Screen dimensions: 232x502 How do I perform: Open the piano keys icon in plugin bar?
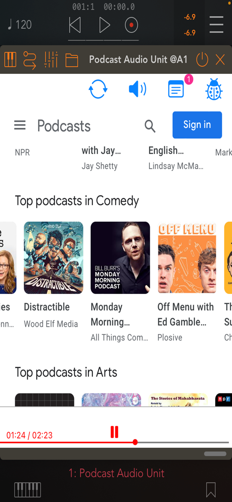point(10,60)
